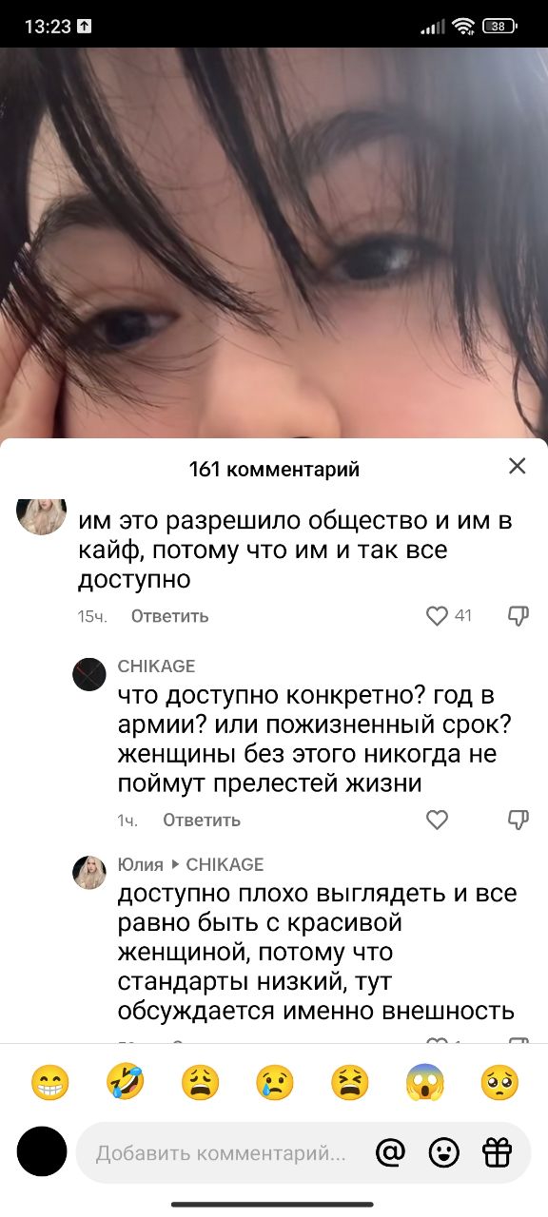Open CHIKAGE username link
Image resolution: width=548 pixels, height=1217 pixels.
(x=156, y=666)
